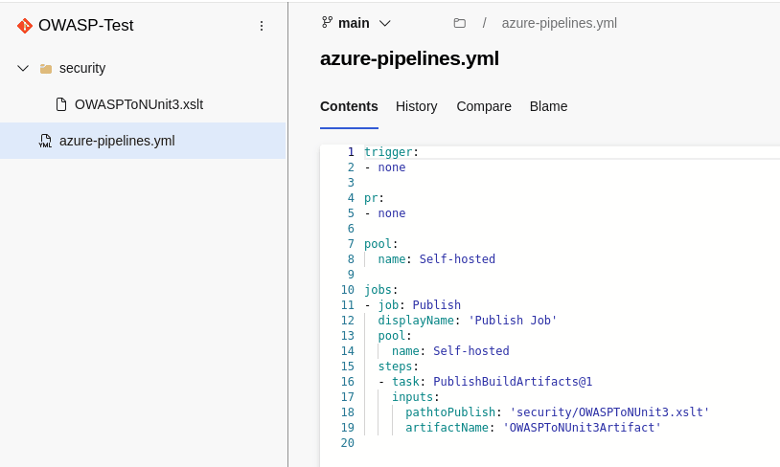Image resolution: width=780 pixels, height=467 pixels.
Task: Select azure-pipelines.yml in the file tree
Action: tap(143, 141)
